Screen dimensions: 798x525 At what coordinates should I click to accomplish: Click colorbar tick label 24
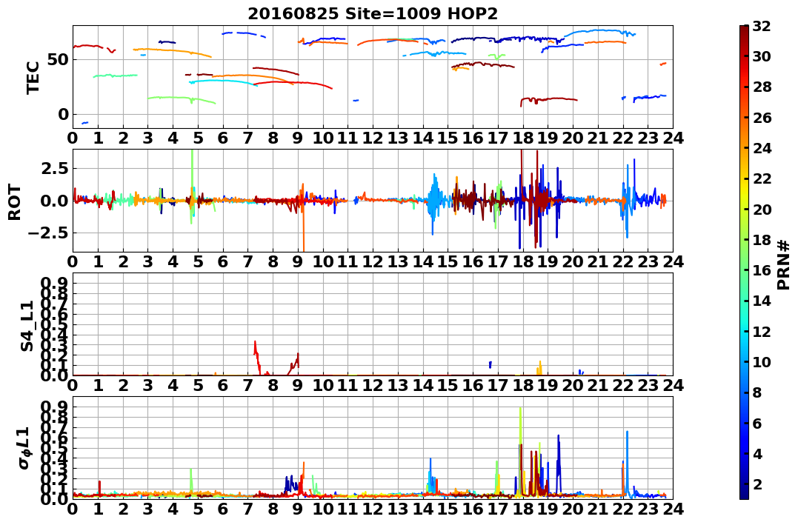(x=762, y=148)
